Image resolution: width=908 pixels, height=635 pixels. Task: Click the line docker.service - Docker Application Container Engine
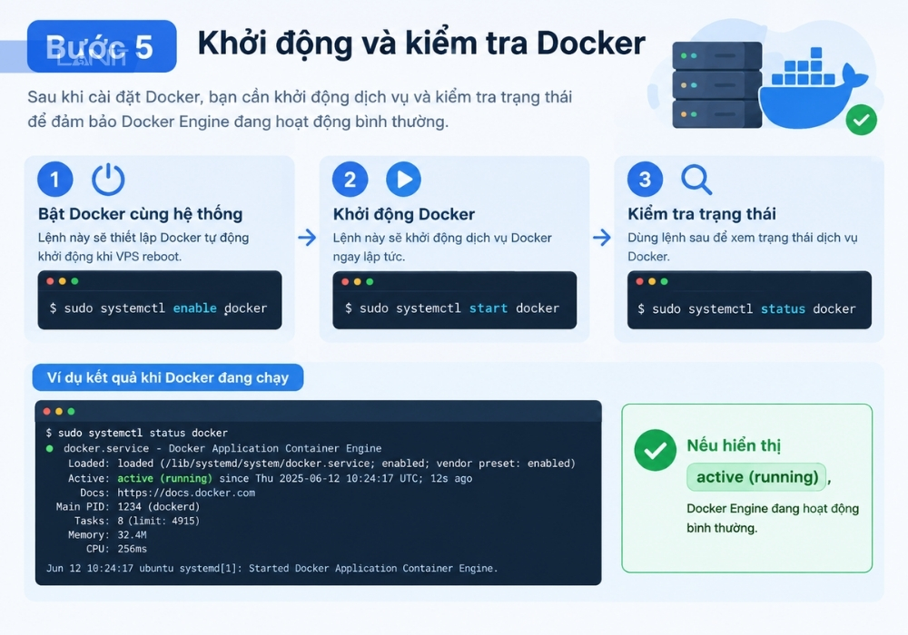point(222,448)
